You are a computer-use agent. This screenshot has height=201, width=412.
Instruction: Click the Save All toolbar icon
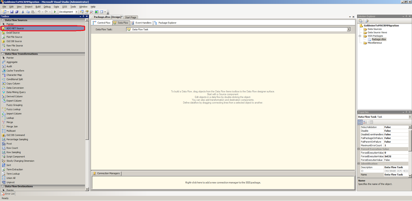pos(17,12)
